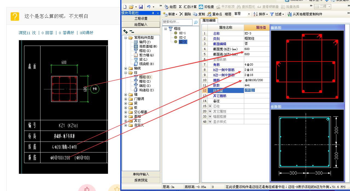The image size is (350, 191).
Task: Expand the 门窗洞 folder
Action: pos(126,99)
